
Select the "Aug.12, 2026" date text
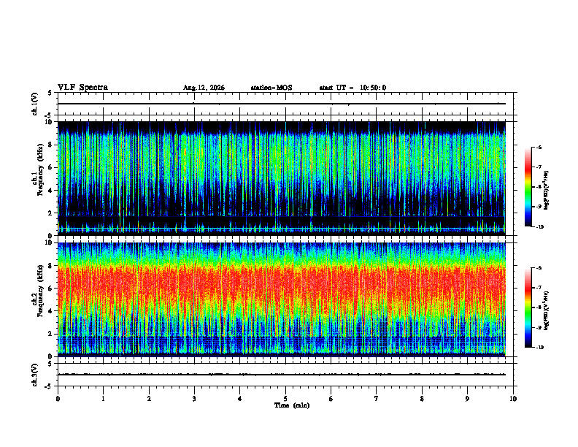pyautogui.click(x=204, y=88)
